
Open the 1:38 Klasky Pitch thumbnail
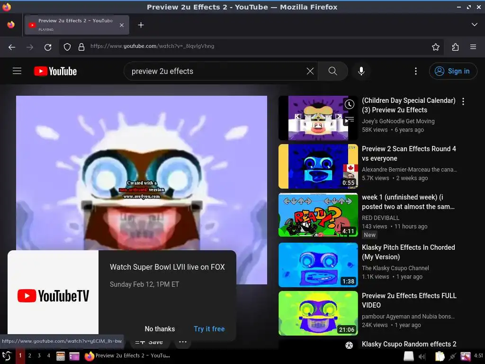pos(318,264)
